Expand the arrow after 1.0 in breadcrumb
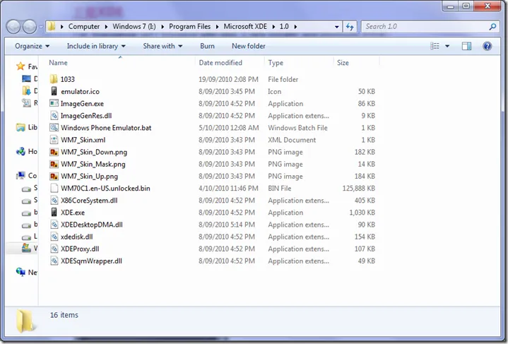Screen dimensions: 508x344 click(x=295, y=27)
